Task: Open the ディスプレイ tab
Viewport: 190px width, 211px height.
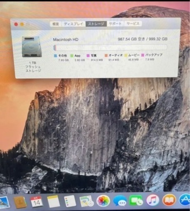Action: point(74,24)
